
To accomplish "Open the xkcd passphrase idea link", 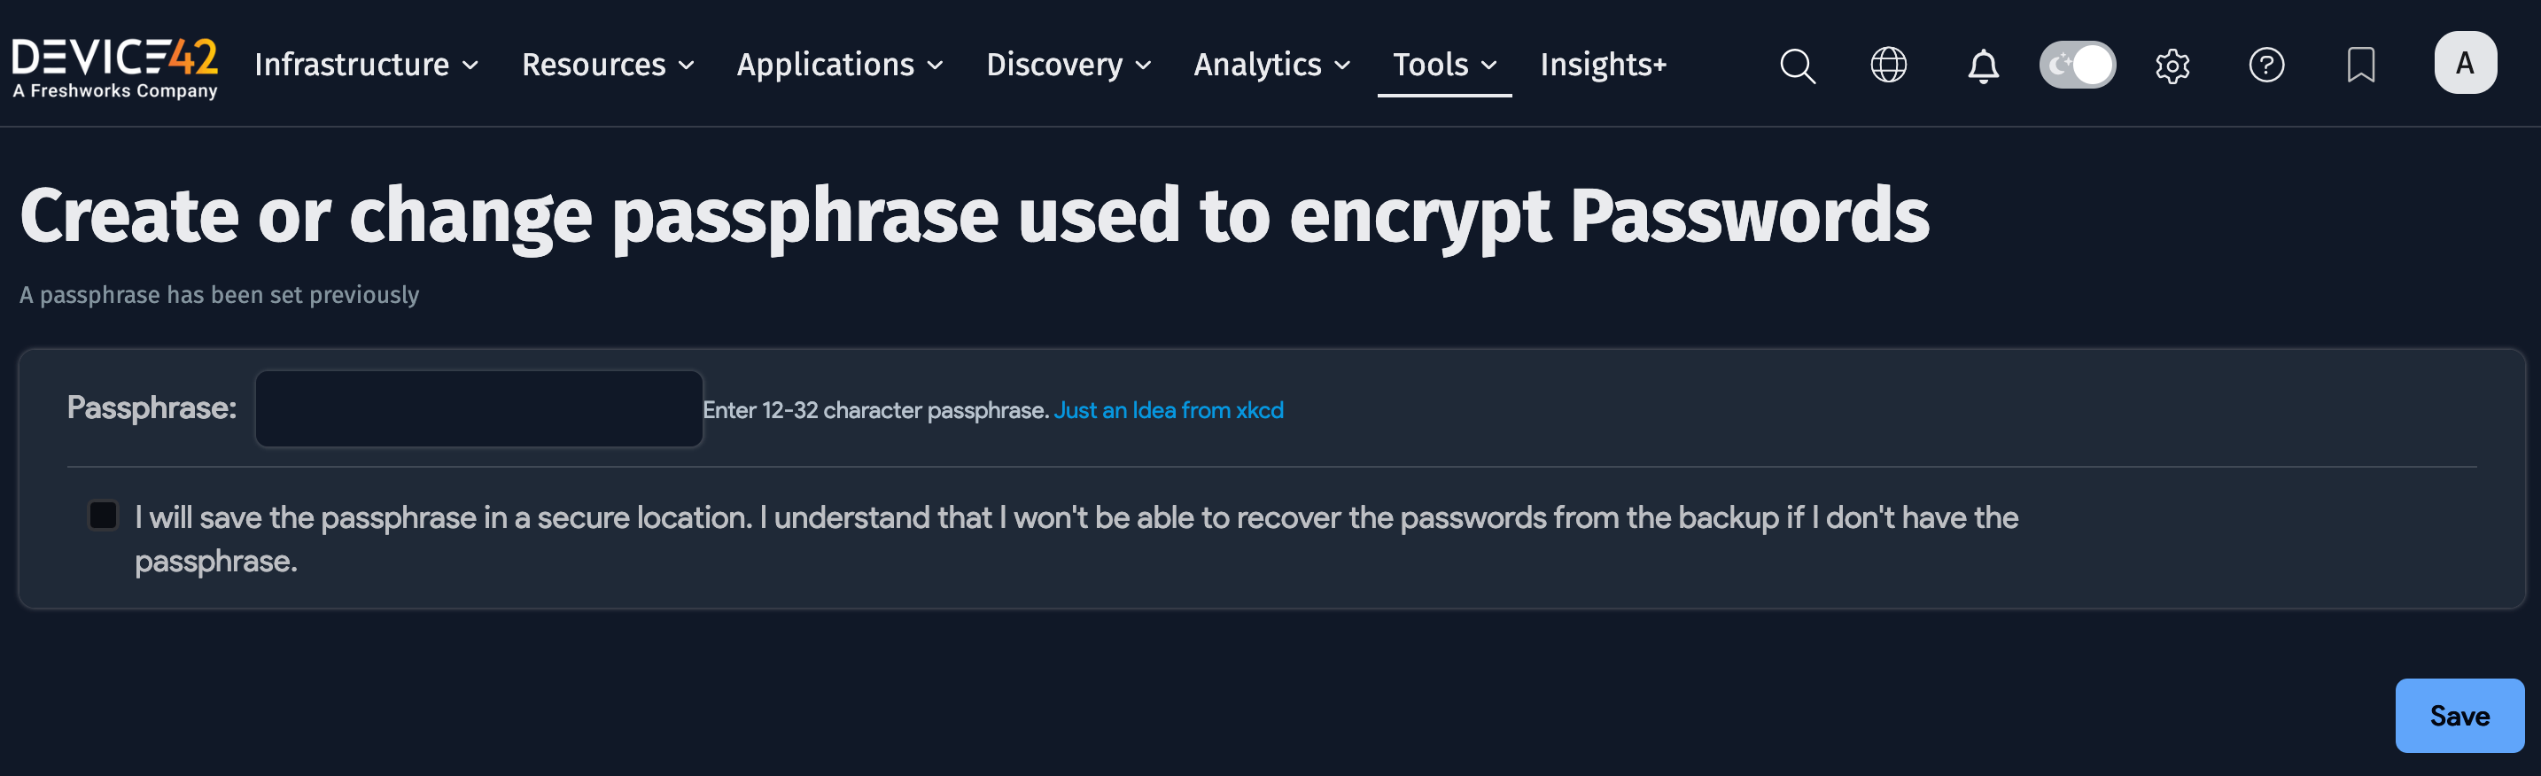I will pos(1169,409).
